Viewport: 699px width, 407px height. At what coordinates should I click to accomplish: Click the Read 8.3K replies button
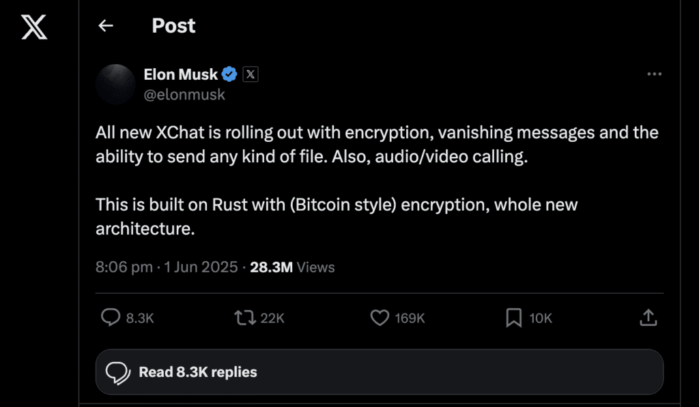coord(380,372)
